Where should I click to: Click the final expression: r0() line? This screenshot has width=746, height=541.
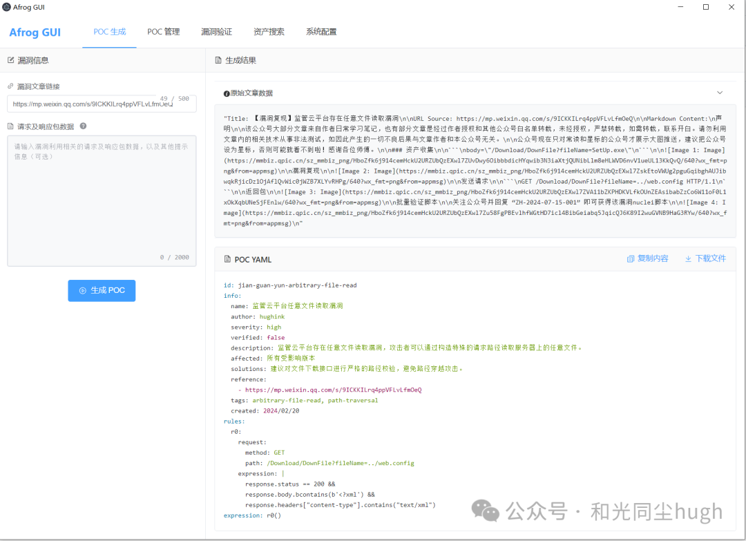pos(252,515)
